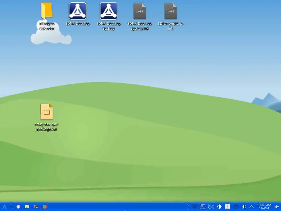Screen dimensions: 281x211
Task: Open the clock showing 10:48 AM
Action: (x=264, y=207)
